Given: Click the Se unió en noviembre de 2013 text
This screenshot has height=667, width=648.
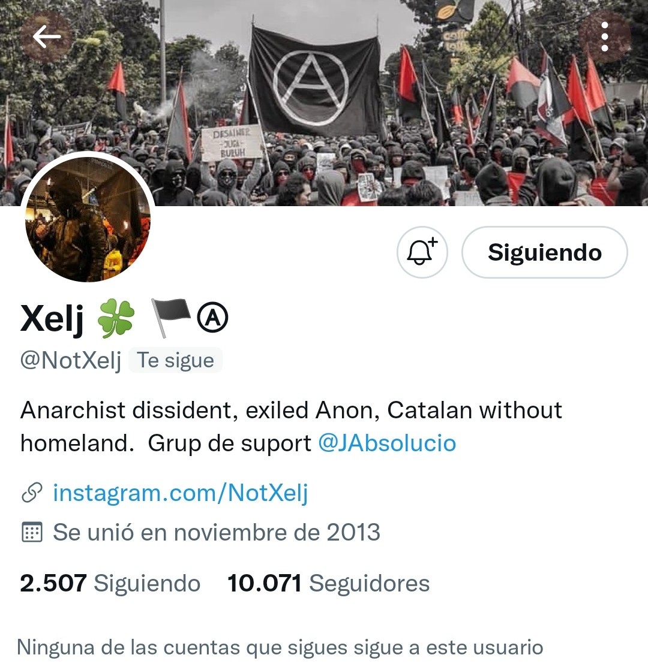Looking at the screenshot, I should (216, 532).
